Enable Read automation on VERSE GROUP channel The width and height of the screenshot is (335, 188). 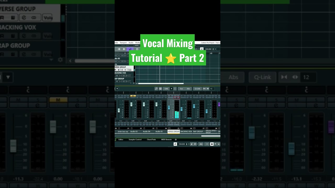pos(171,123)
